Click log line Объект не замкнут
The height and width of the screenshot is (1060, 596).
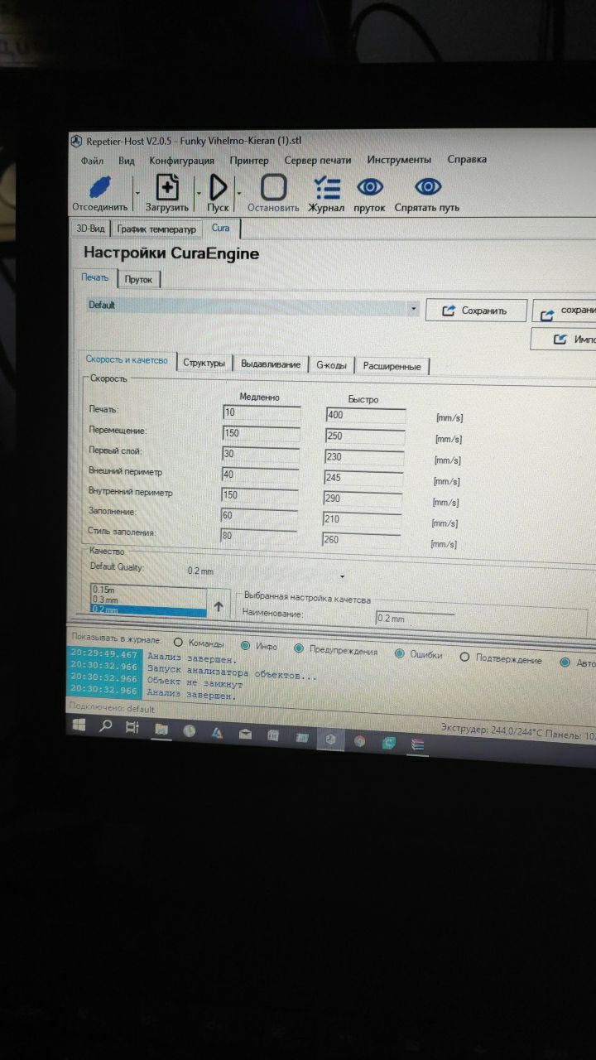click(x=195, y=682)
